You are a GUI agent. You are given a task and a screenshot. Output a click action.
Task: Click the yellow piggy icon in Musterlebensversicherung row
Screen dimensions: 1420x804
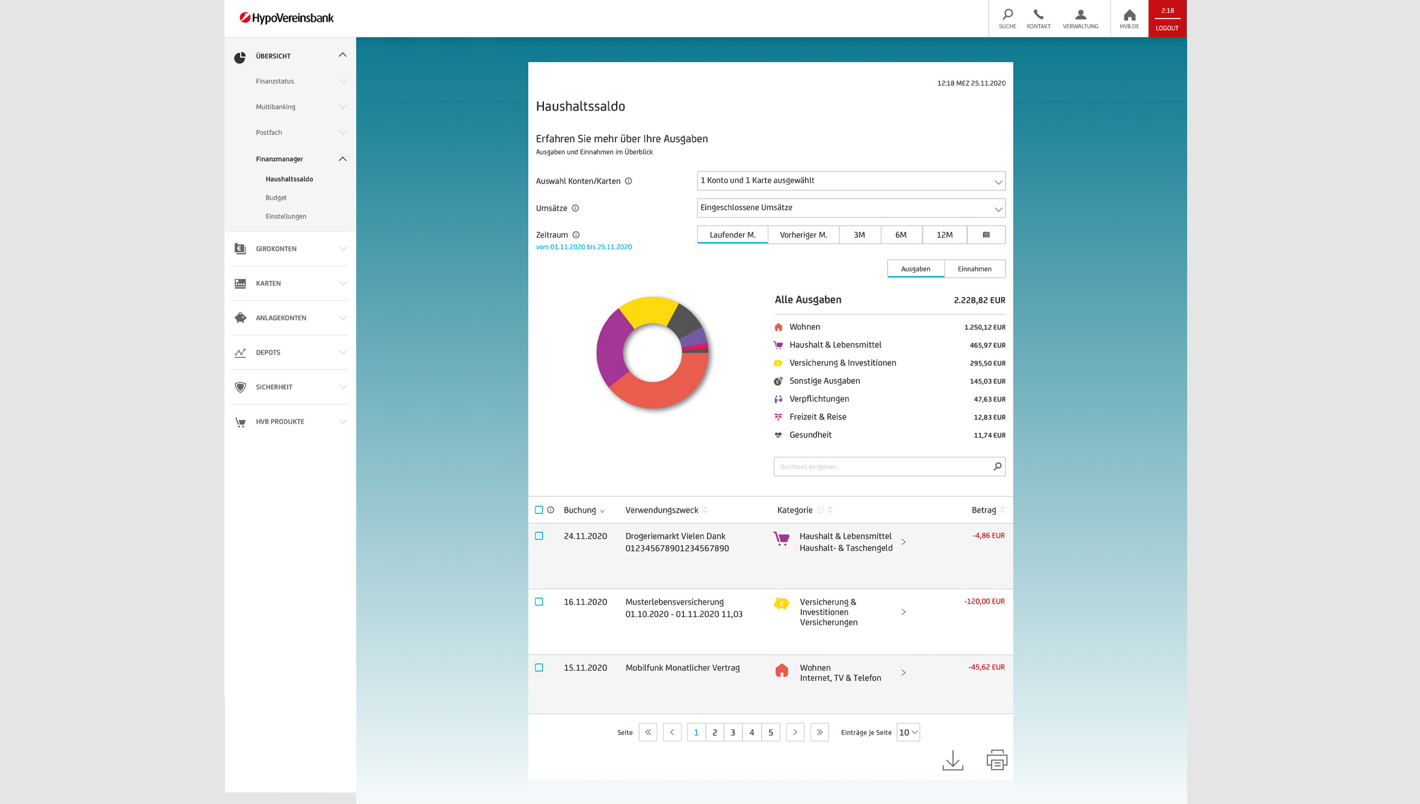(781, 604)
